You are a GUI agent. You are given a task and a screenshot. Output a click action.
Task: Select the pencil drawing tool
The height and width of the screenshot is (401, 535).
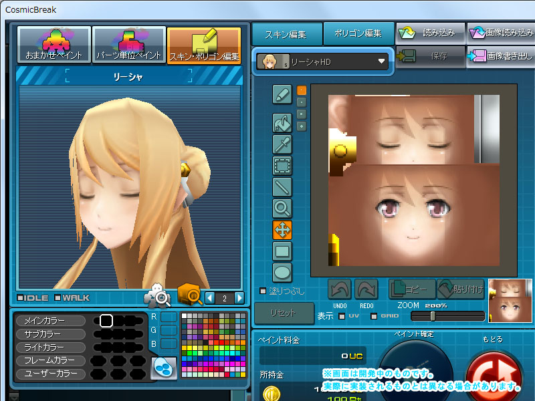282,94
